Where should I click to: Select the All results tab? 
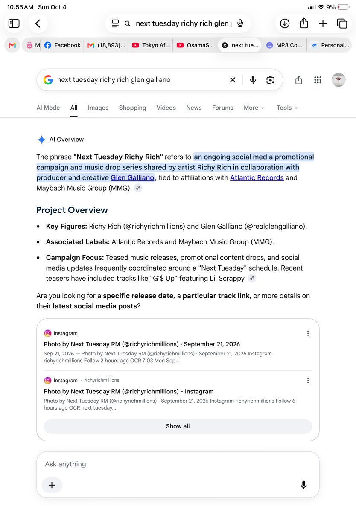[74, 108]
